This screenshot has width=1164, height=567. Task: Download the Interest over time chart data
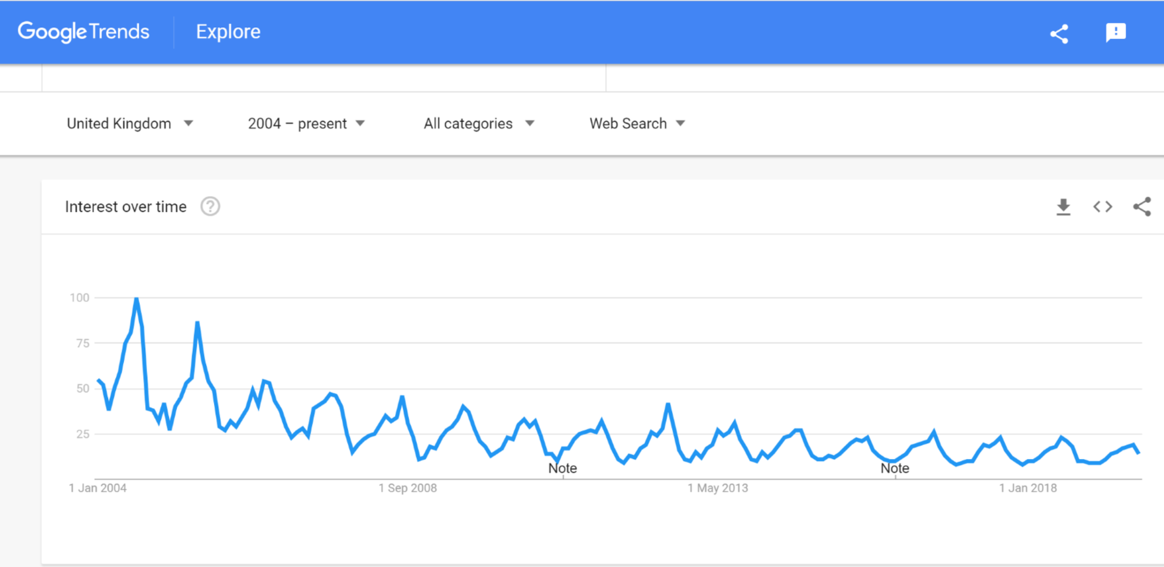1063,207
